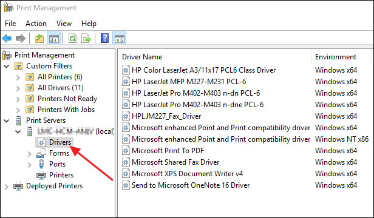The height and width of the screenshot is (218, 374).
Task: Toggle the Show/Hide Action Pane button
Action: tap(119, 38)
